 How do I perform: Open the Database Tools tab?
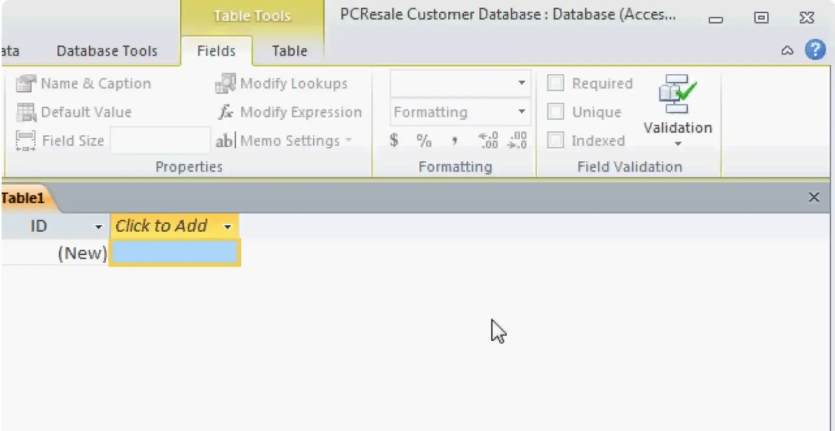point(107,51)
